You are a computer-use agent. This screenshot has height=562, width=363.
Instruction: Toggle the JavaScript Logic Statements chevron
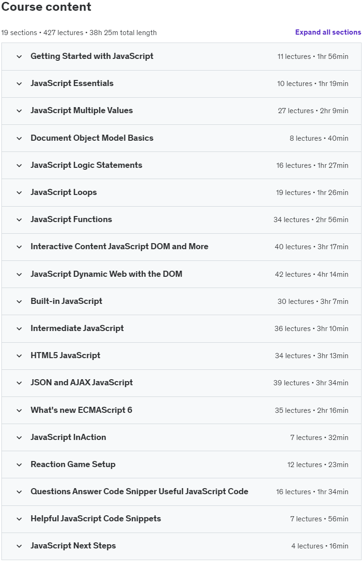(19, 166)
